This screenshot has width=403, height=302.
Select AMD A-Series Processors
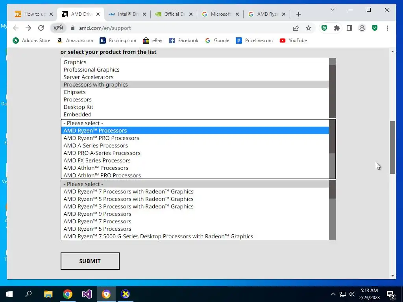(195, 145)
